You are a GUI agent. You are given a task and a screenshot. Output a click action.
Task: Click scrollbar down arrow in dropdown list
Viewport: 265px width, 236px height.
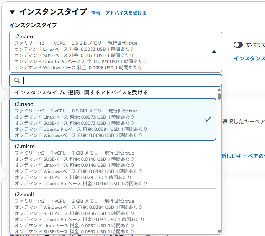(219, 231)
